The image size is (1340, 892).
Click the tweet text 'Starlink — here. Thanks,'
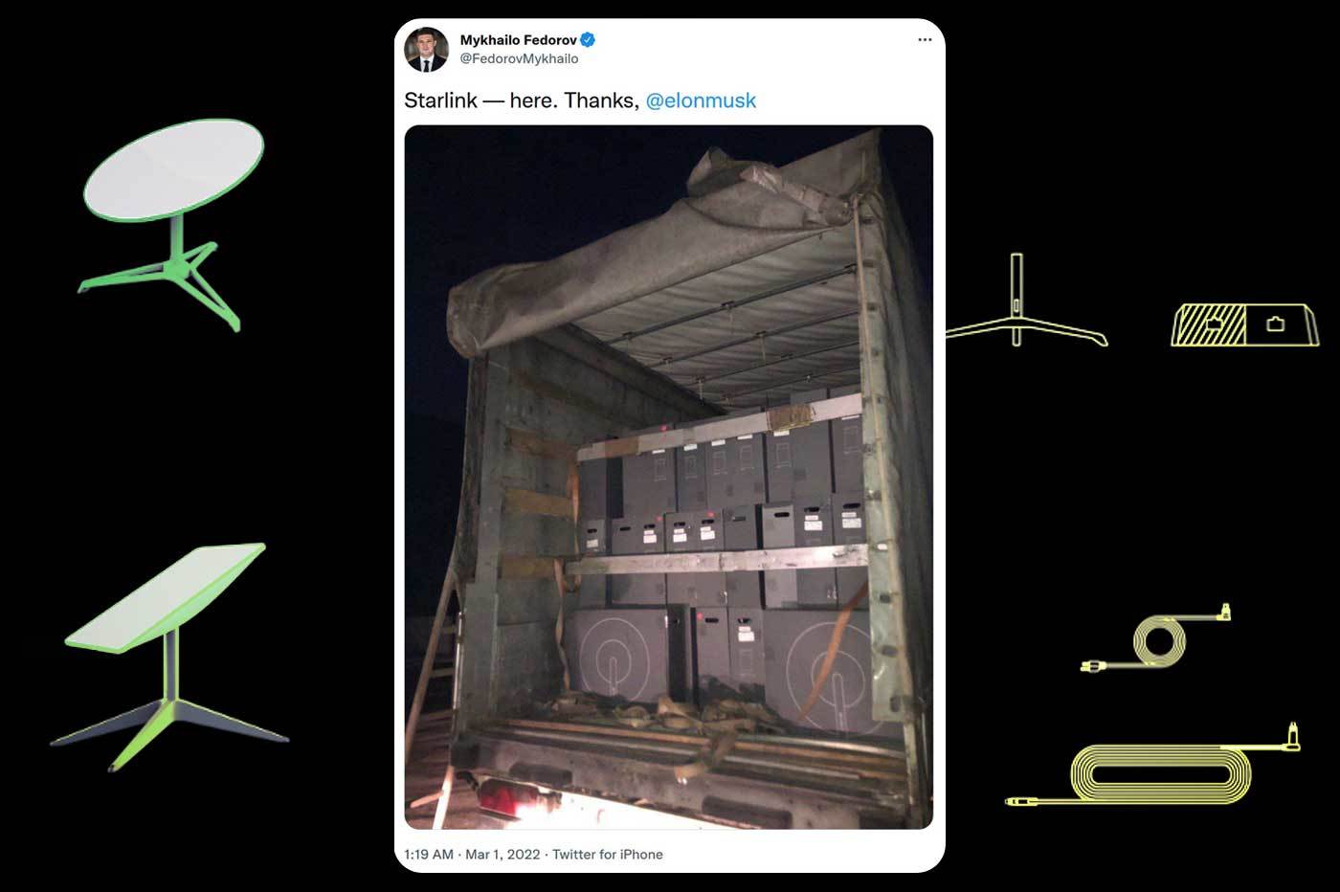click(x=522, y=100)
